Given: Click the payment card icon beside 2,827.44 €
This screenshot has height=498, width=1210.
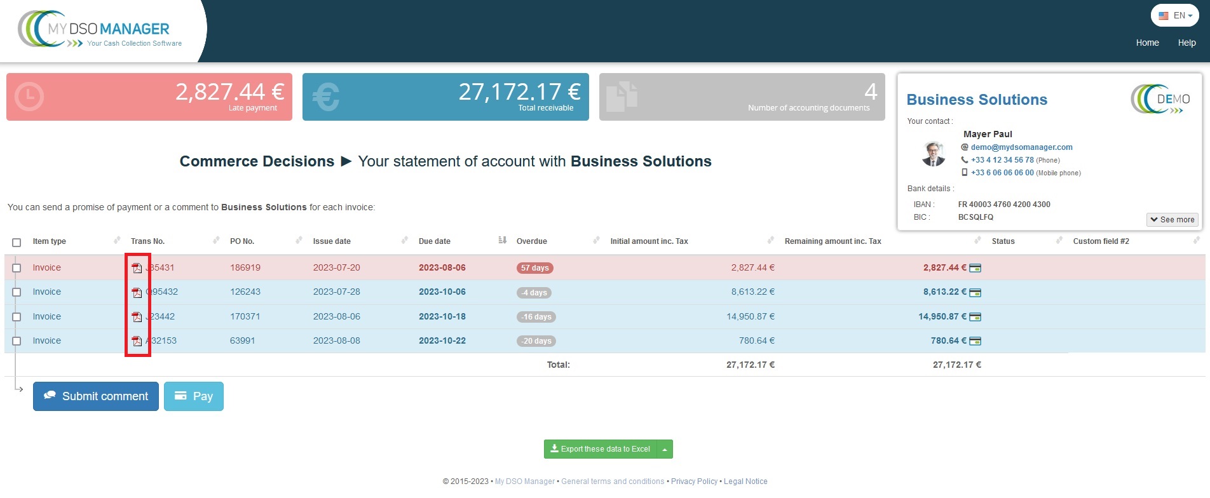Looking at the screenshot, I should click(x=975, y=268).
